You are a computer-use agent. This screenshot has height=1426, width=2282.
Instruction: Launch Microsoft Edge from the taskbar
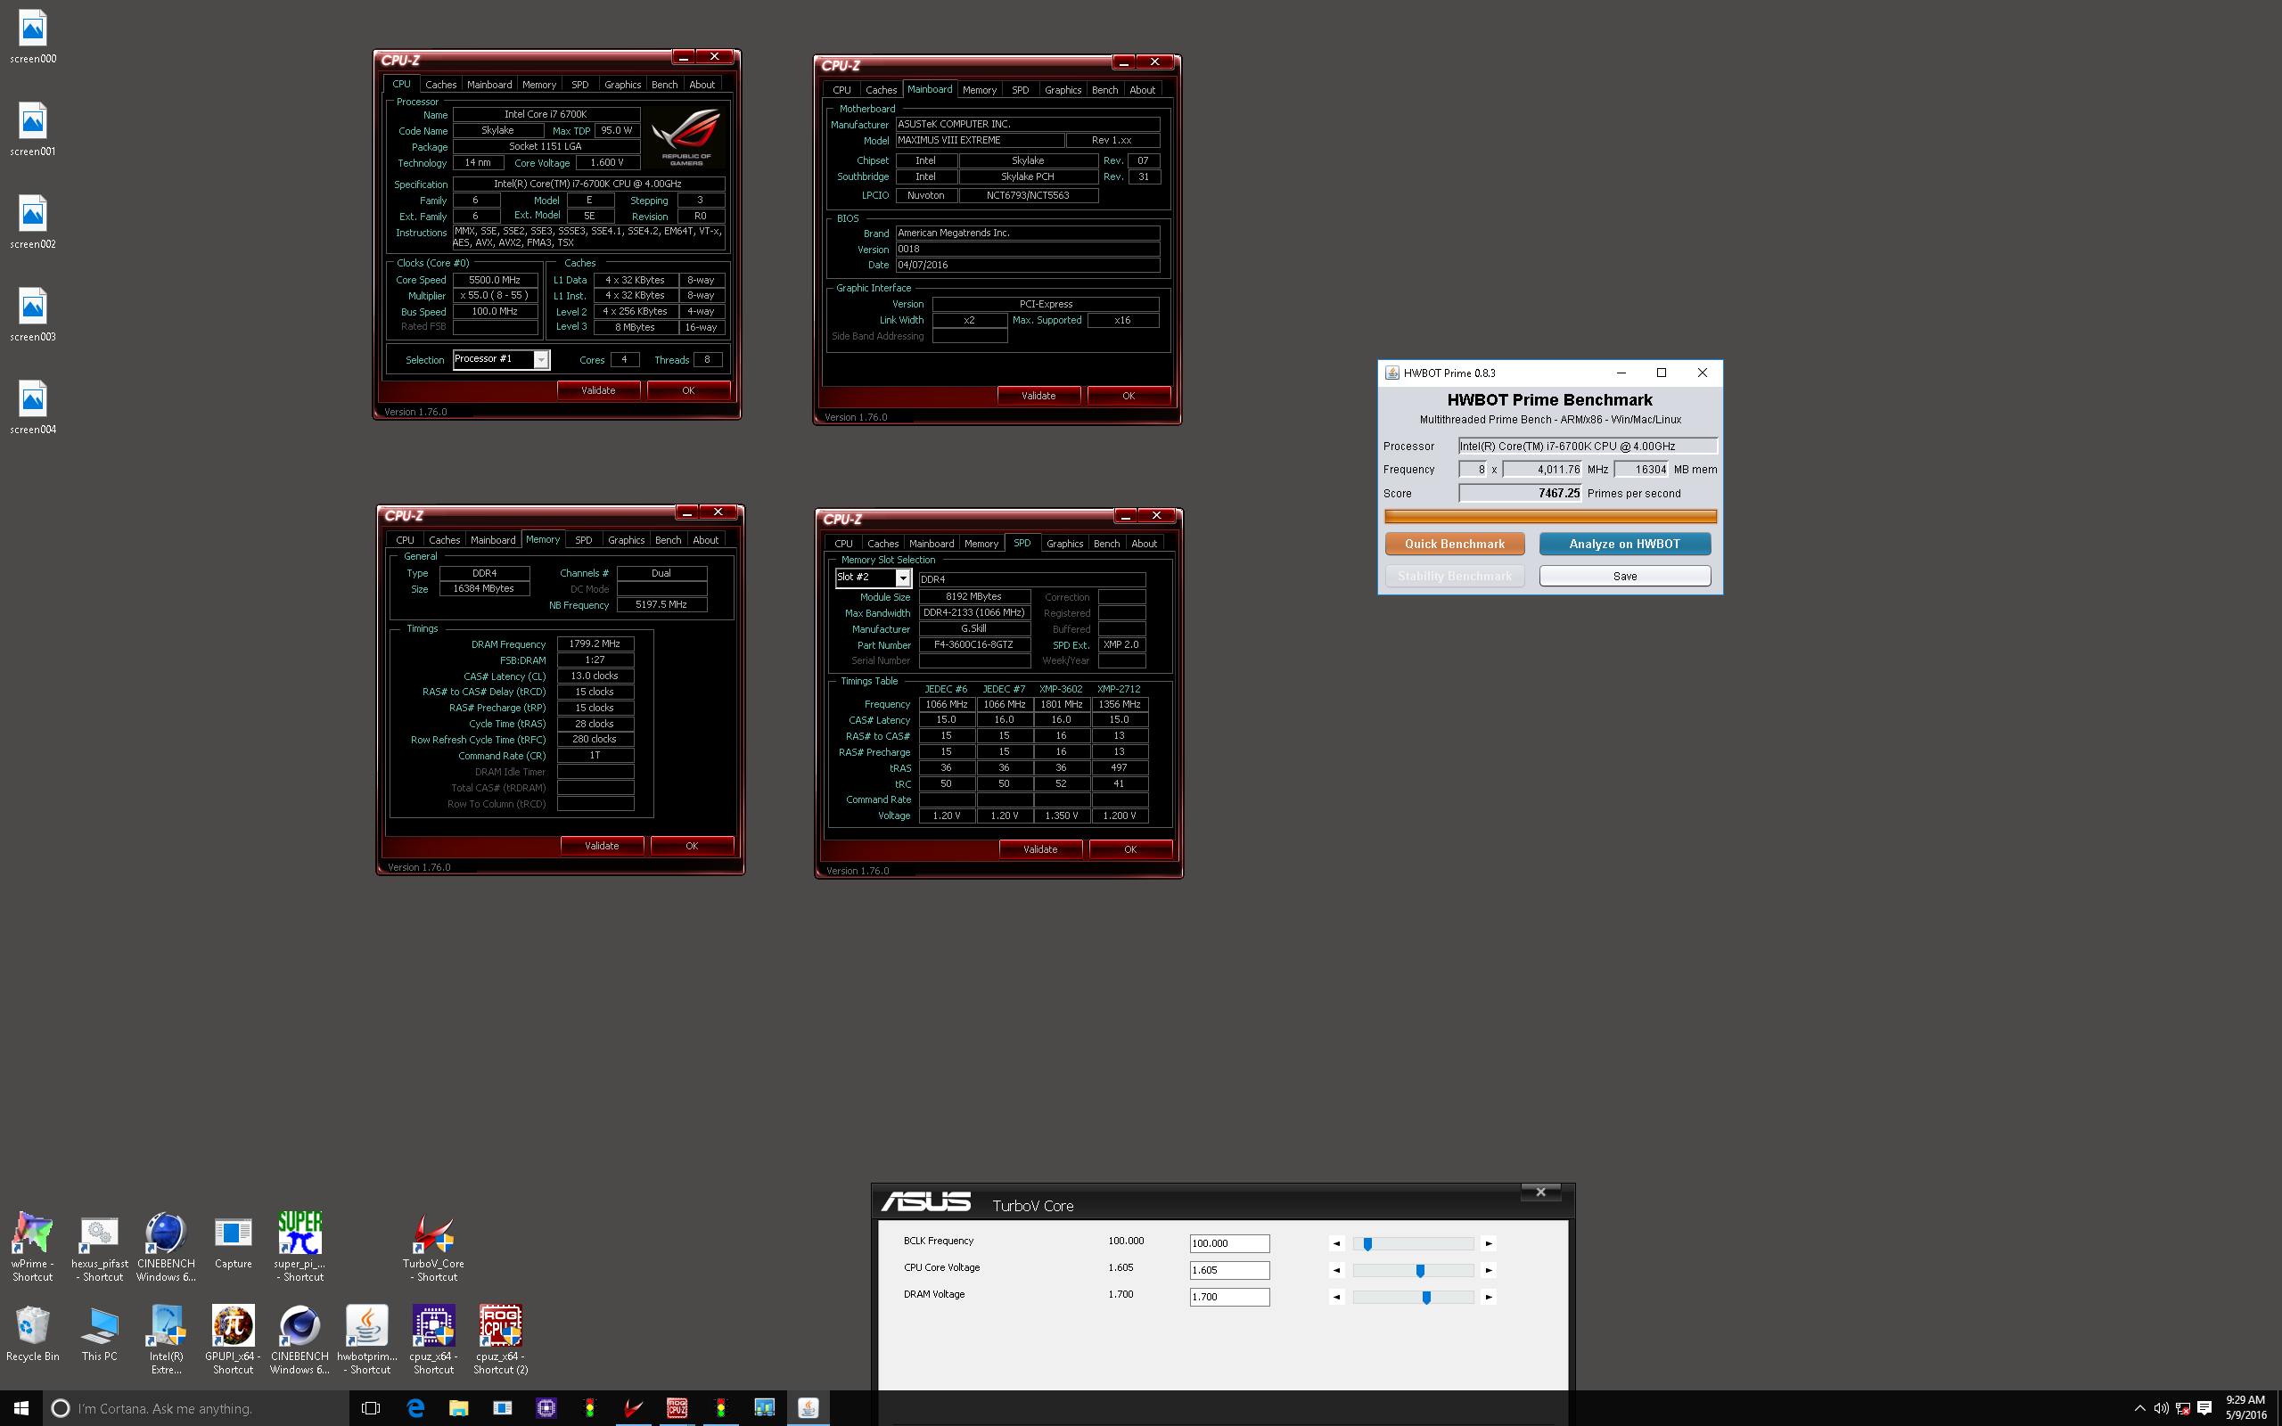(415, 1408)
